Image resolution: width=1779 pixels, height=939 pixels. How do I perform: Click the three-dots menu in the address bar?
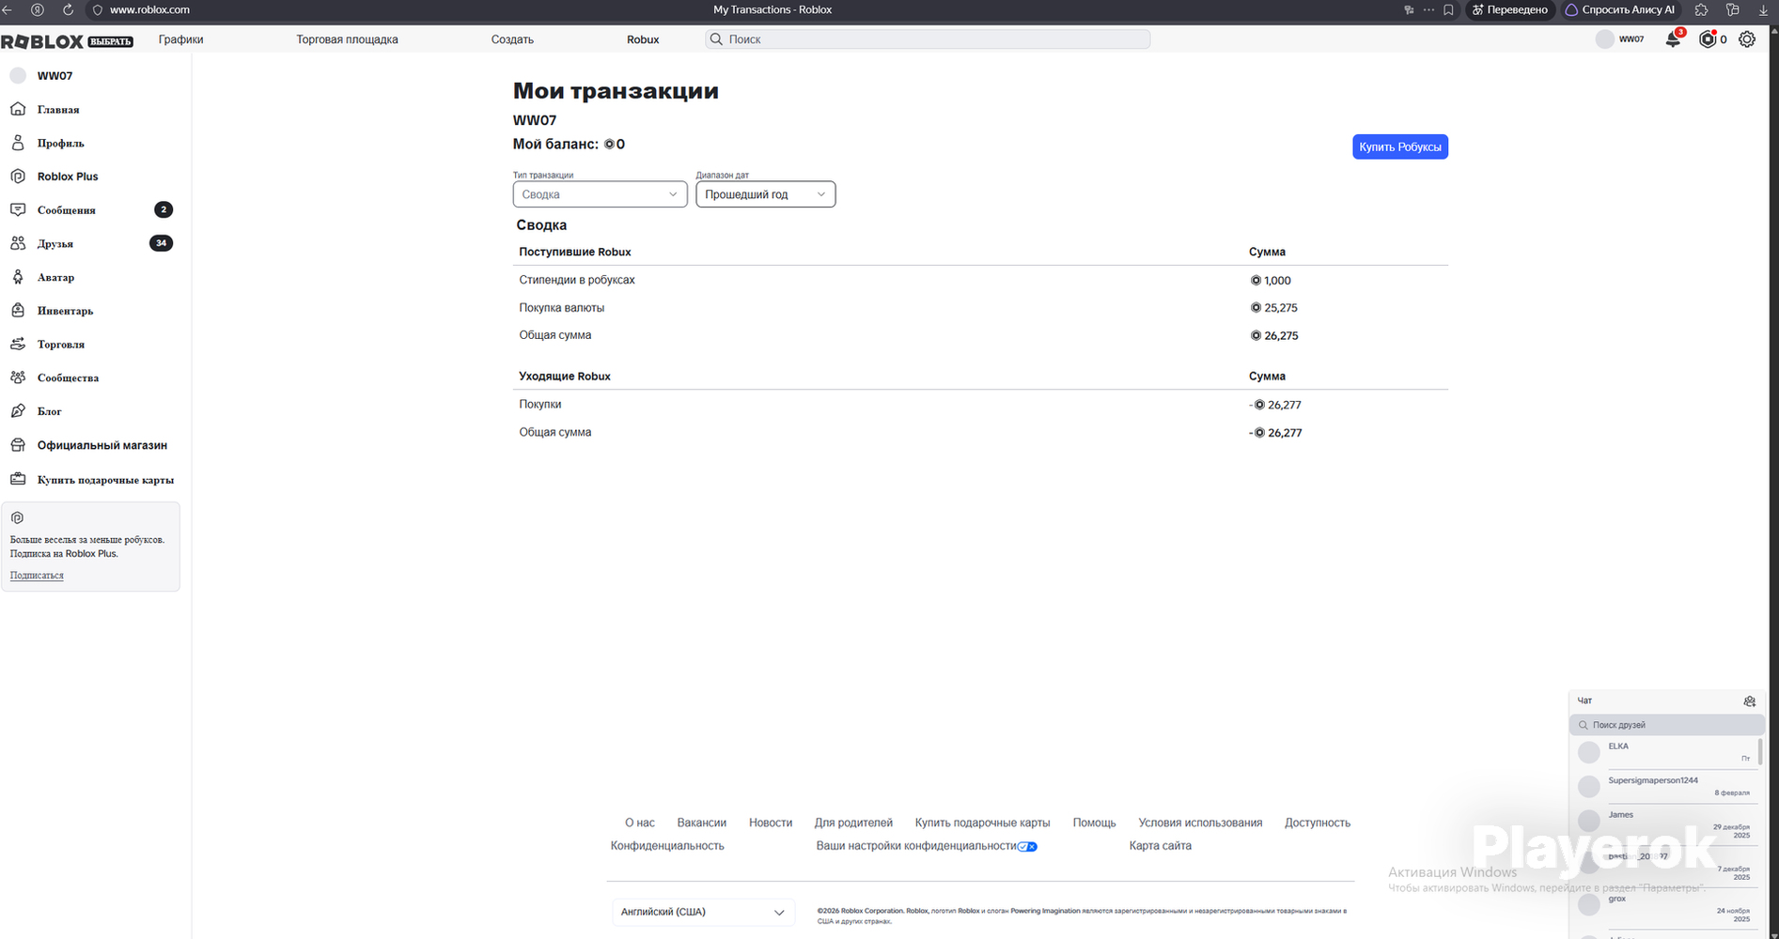click(1428, 9)
